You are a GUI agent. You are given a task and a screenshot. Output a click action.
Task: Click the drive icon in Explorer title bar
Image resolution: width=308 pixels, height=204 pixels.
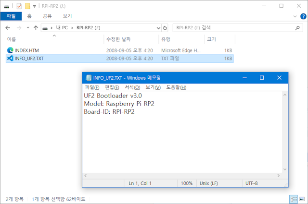point(6,6)
